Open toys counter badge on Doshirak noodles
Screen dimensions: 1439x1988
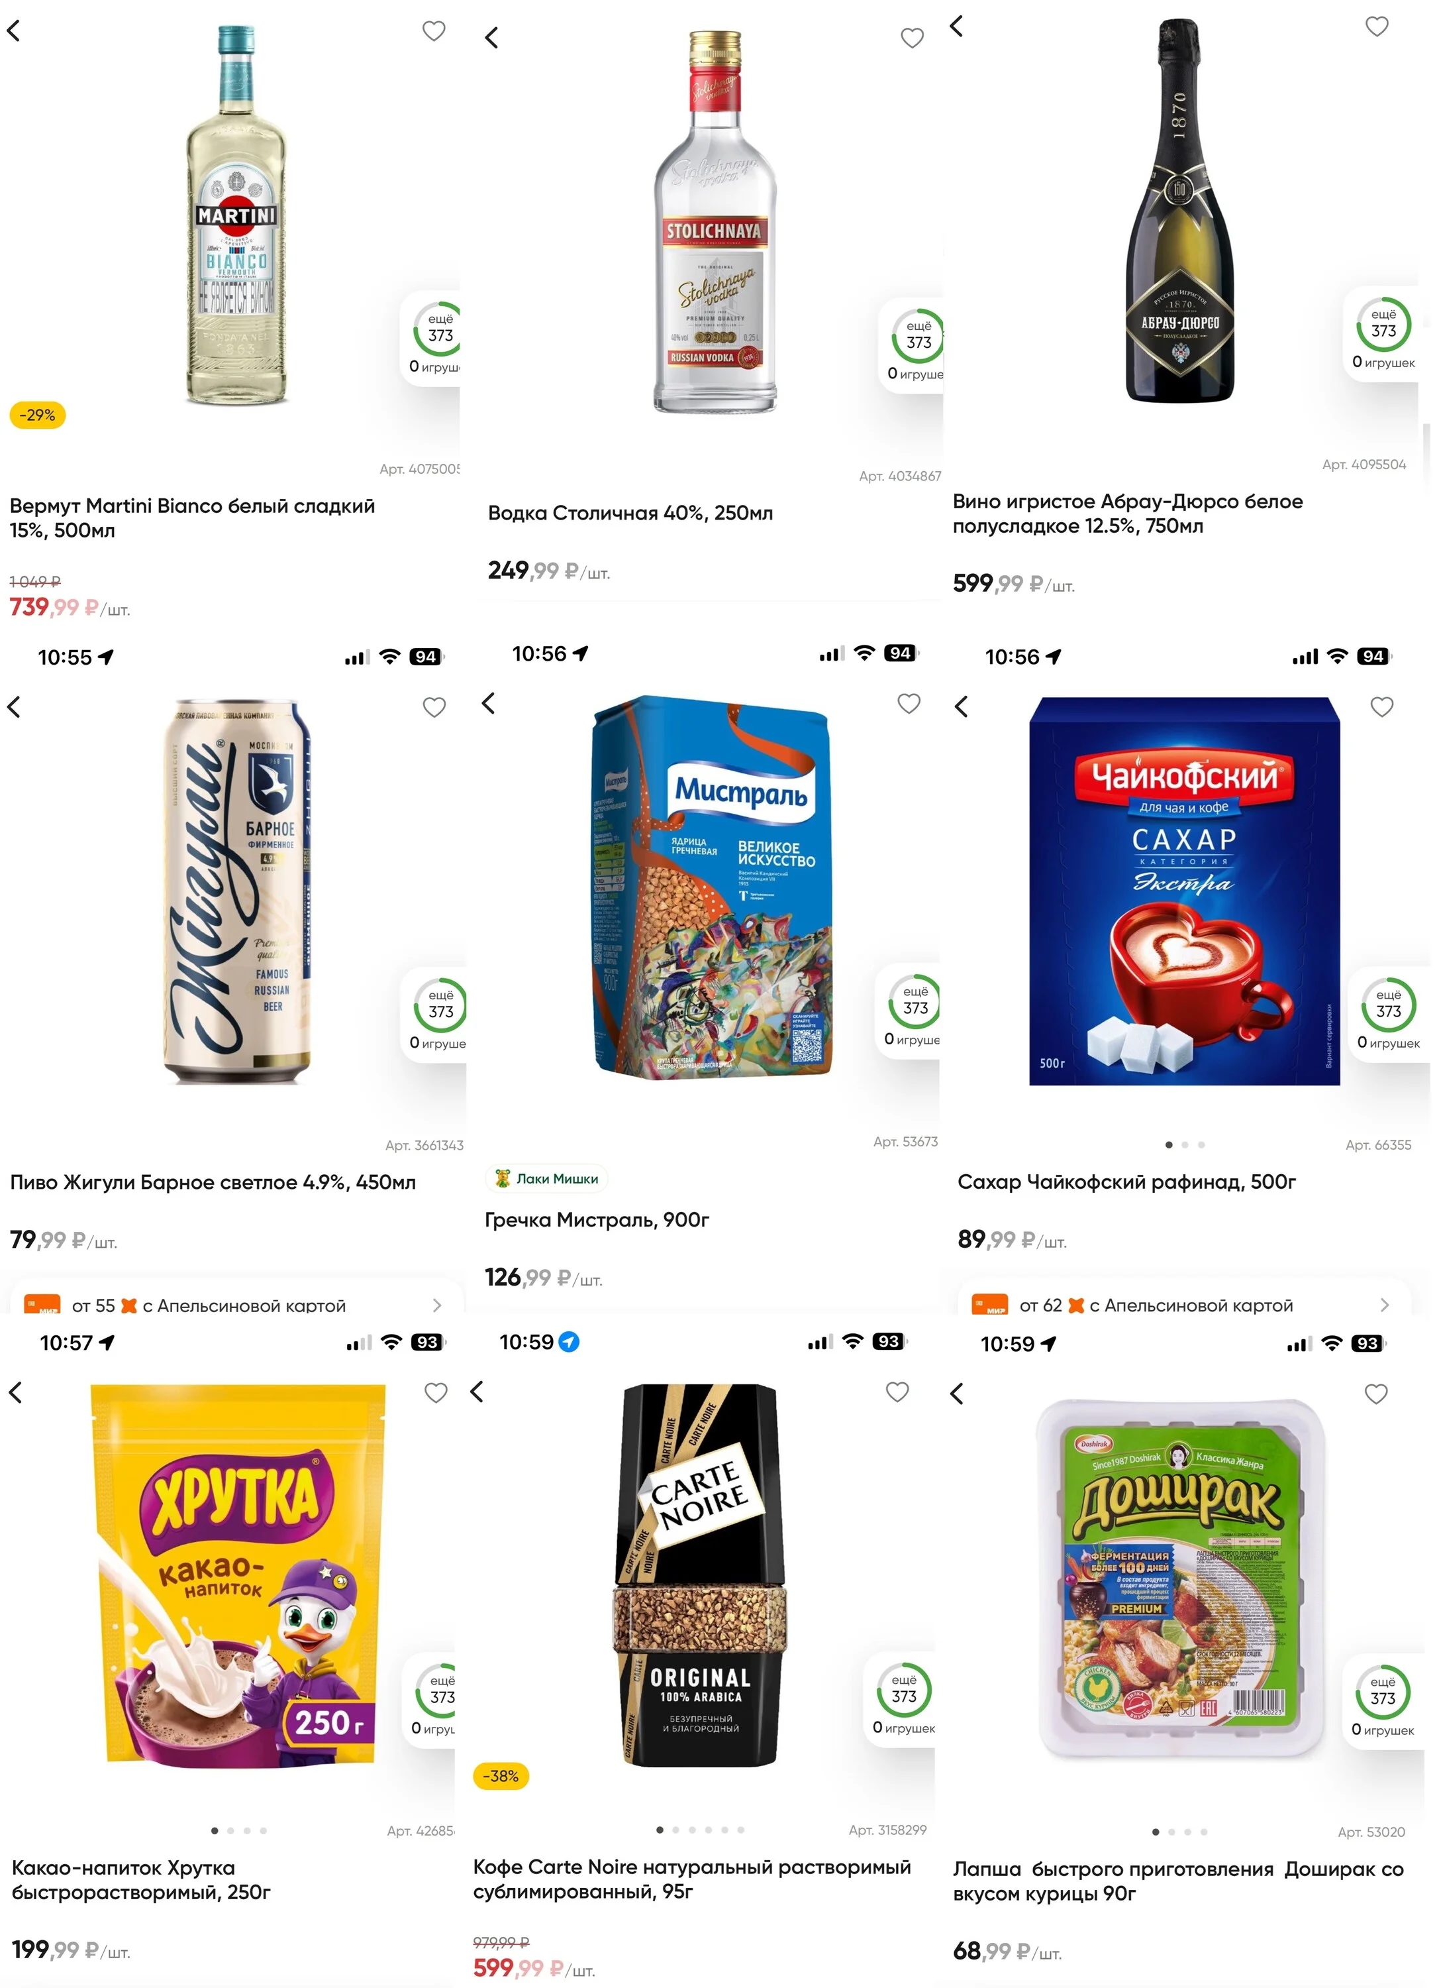(x=1383, y=1701)
